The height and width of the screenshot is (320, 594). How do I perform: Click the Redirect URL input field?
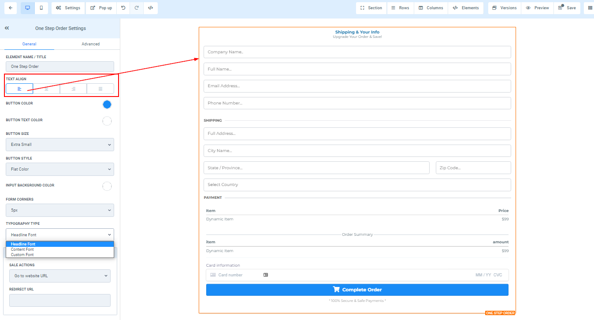60,300
